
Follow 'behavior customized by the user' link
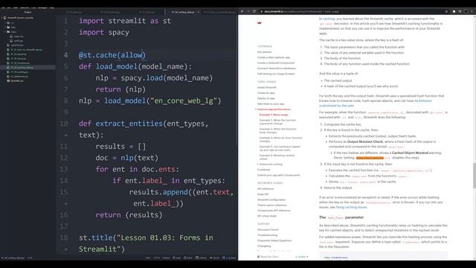(x=375, y=103)
